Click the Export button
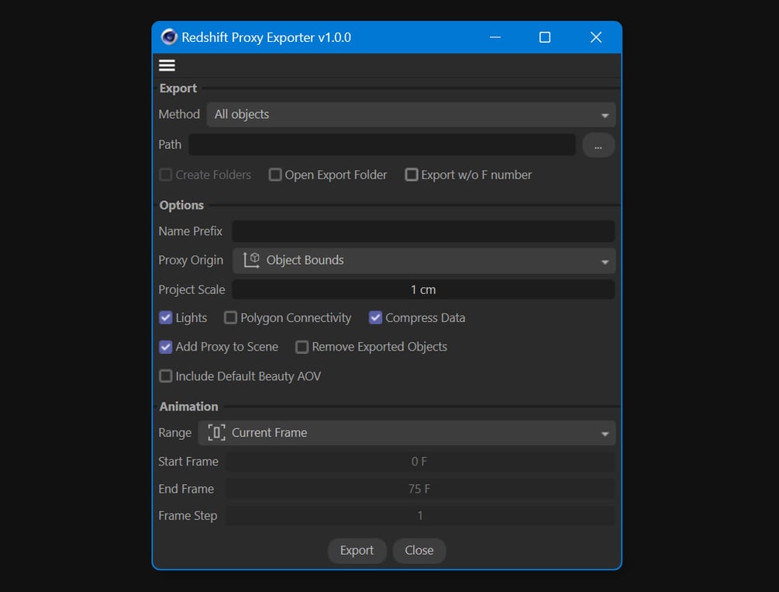 (357, 551)
